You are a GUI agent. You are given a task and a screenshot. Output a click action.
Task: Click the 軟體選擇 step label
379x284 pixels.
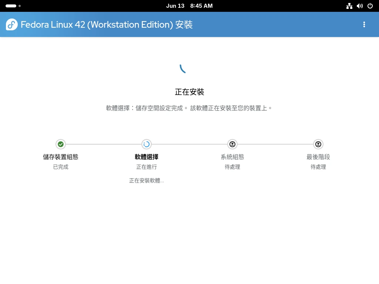click(147, 157)
